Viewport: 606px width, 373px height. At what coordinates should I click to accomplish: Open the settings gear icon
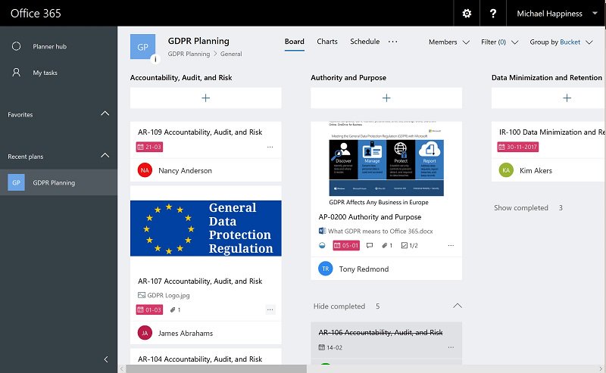[x=467, y=14]
